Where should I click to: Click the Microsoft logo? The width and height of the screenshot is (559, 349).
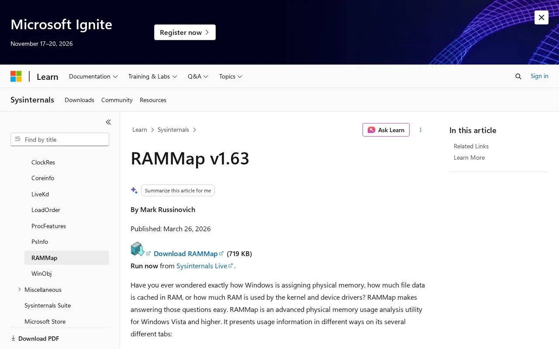[16, 76]
